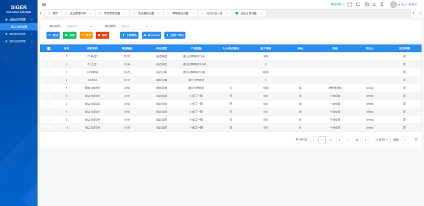424x206 pixels.
Task: Switch to the 企业管理列表 tab
Action: pos(78,13)
